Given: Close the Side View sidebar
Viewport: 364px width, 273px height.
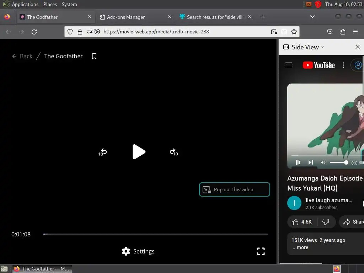Looking at the screenshot, I should click(358, 47).
